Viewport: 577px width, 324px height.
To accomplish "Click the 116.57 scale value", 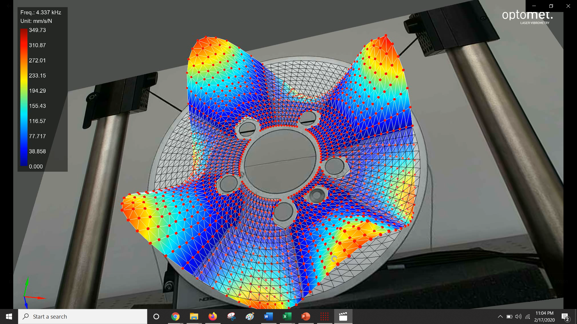I will tap(37, 121).
